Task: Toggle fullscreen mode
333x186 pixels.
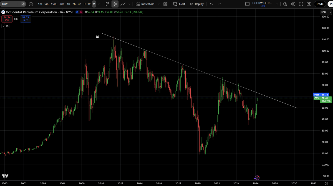Action: click(301, 4)
